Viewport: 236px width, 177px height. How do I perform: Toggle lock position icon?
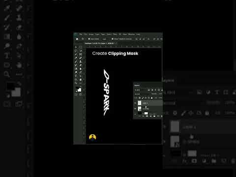146,98
